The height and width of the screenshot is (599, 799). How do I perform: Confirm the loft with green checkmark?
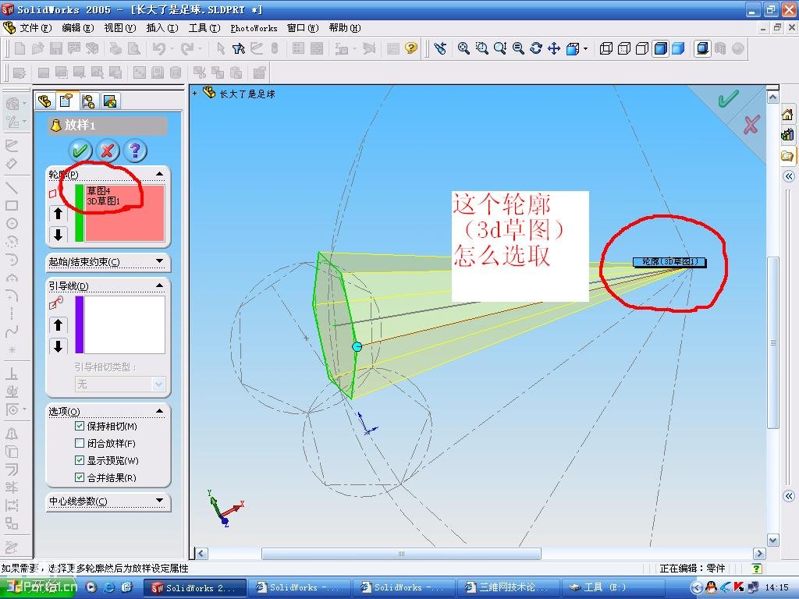coord(80,151)
